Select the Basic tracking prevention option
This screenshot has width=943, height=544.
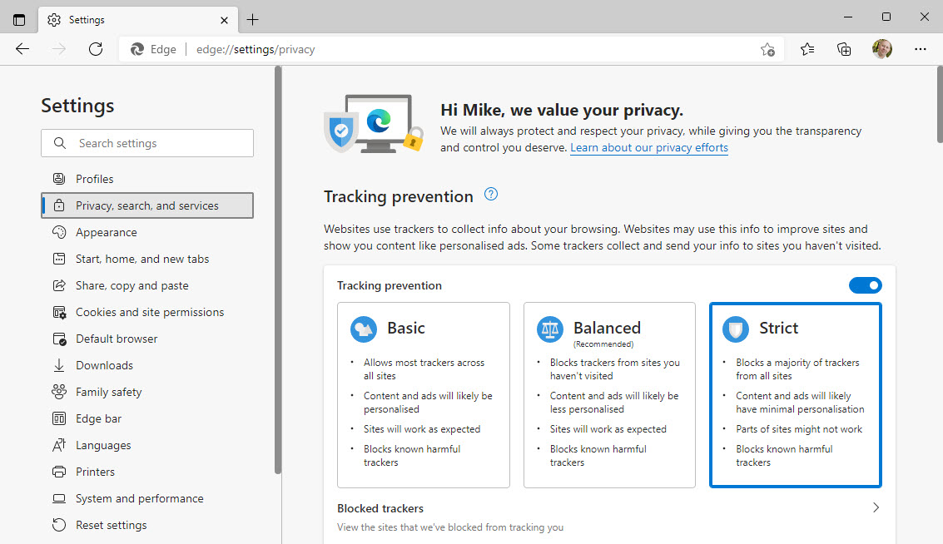point(423,394)
